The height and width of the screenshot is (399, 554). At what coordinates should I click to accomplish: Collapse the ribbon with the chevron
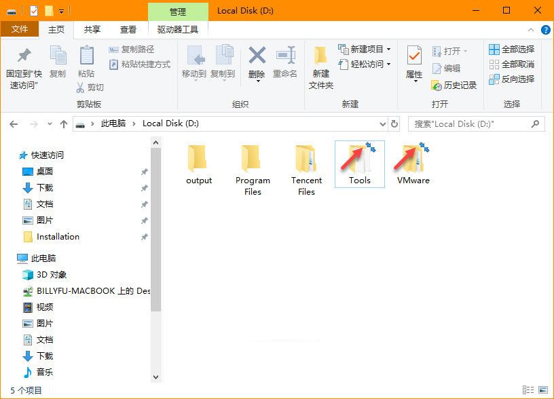(x=532, y=30)
